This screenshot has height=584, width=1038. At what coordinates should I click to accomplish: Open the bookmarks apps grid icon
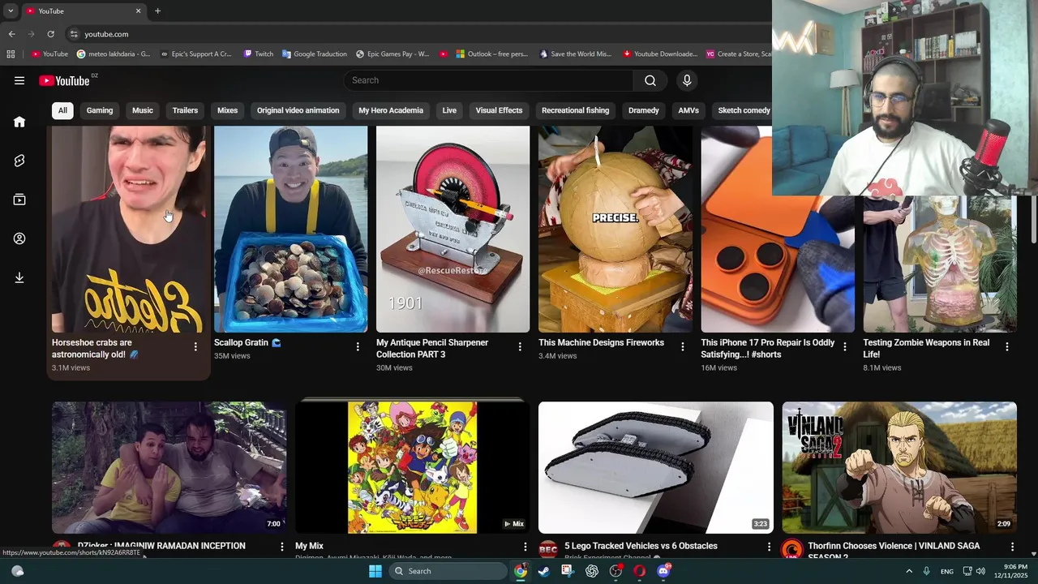(x=11, y=54)
